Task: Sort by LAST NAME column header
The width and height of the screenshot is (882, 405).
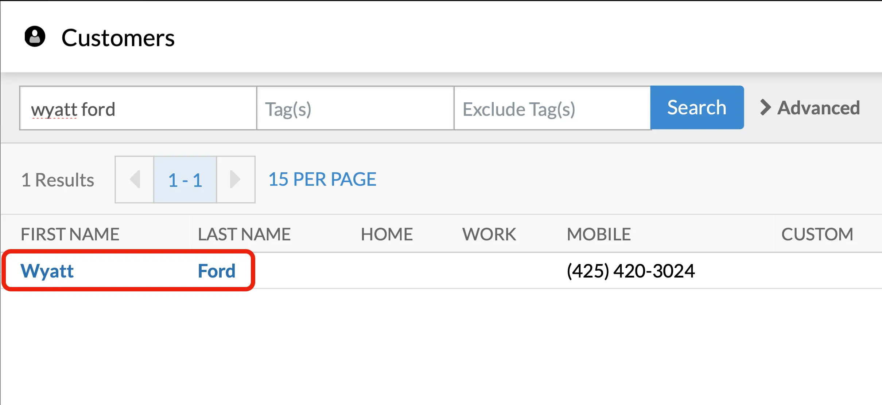Action: (x=244, y=234)
